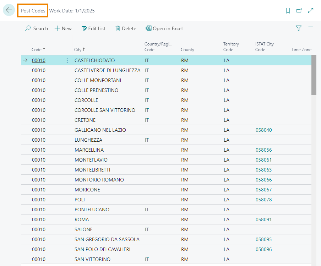Click ISTAT code 058091 for ROMA
Screen dimensions: 321x266
[263, 219]
